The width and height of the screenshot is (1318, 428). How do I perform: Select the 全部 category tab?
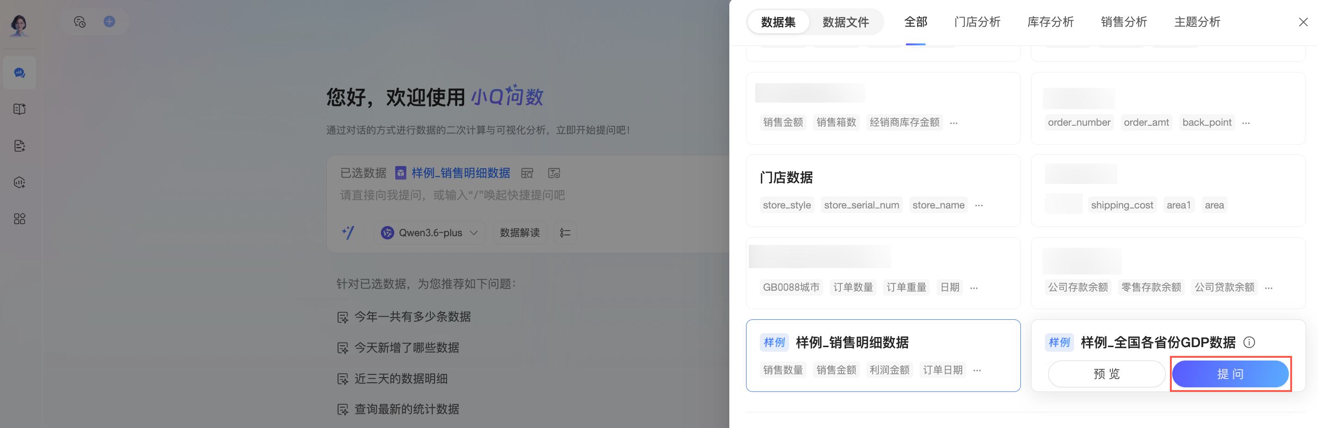(x=915, y=22)
